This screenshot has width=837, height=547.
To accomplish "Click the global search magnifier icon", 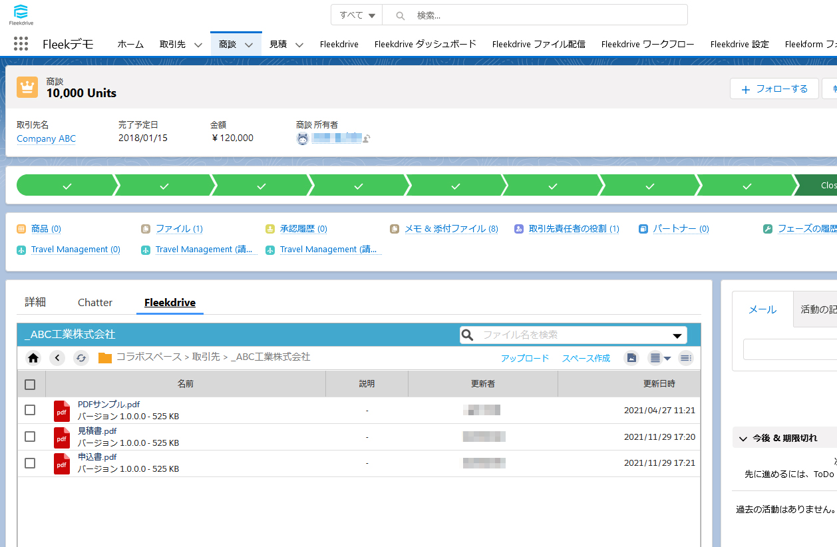I will pos(401,15).
